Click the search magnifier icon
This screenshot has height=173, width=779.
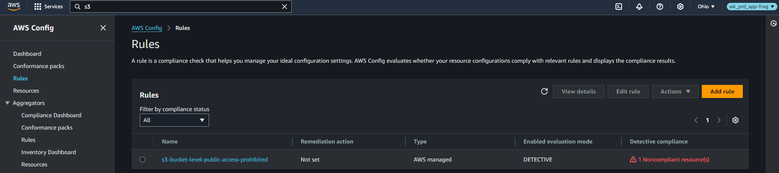point(77,7)
